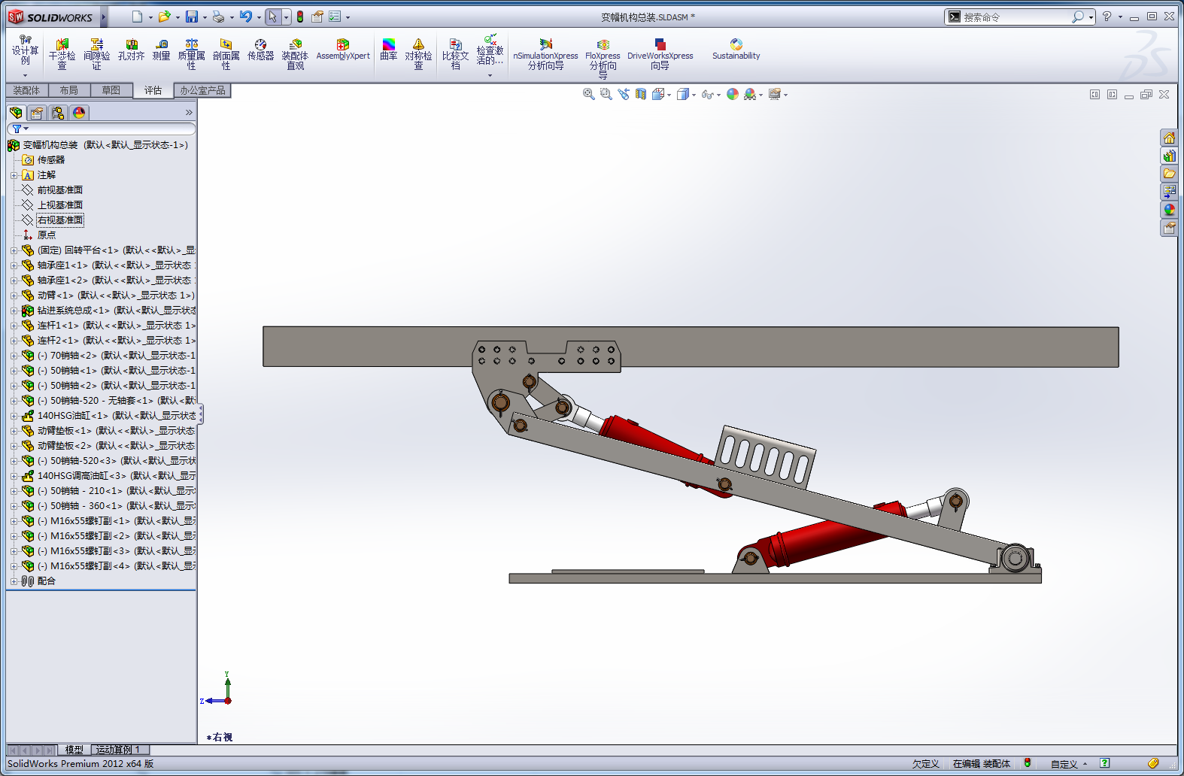Open the Sustainability tool
This screenshot has height=776, width=1184.
(736, 50)
